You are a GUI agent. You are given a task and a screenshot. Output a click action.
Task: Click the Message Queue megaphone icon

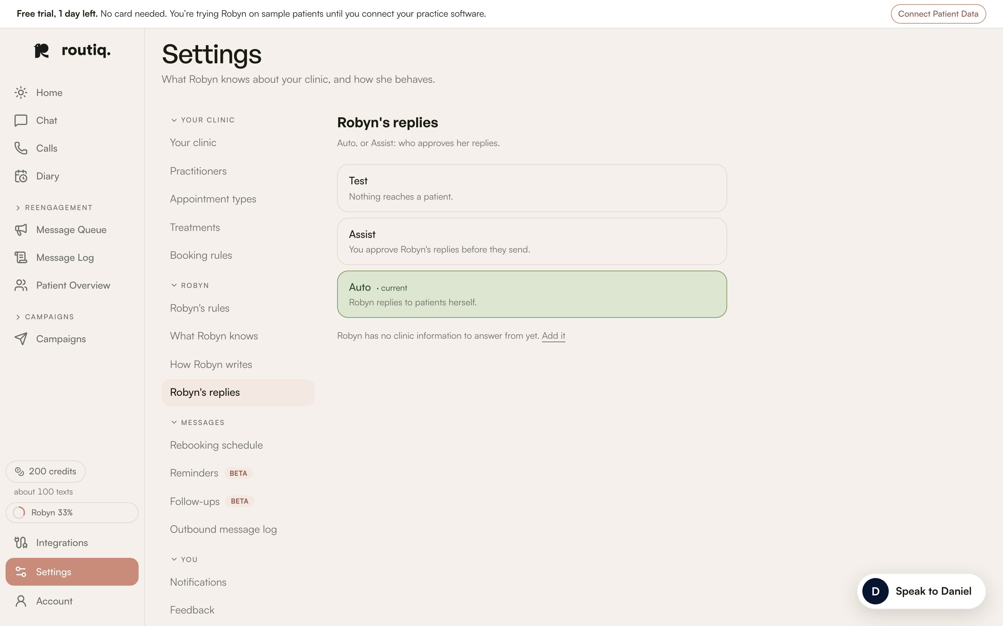point(21,230)
